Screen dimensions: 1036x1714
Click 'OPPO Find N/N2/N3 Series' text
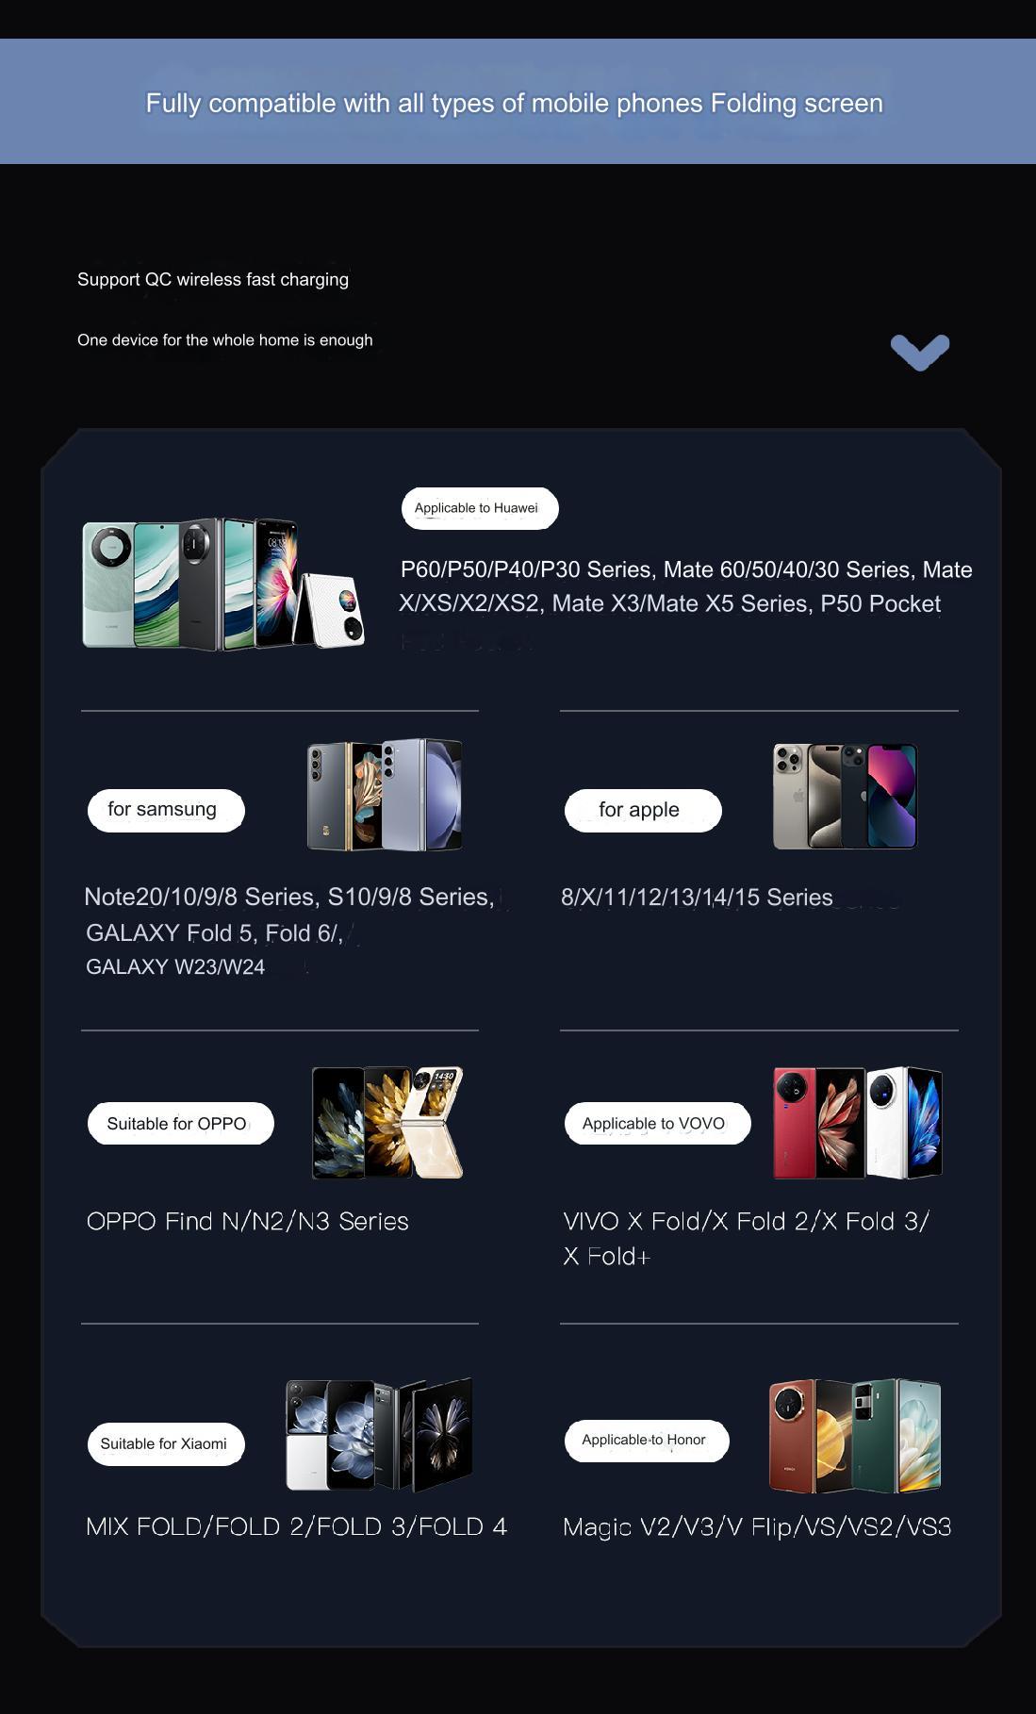[x=248, y=1222]
